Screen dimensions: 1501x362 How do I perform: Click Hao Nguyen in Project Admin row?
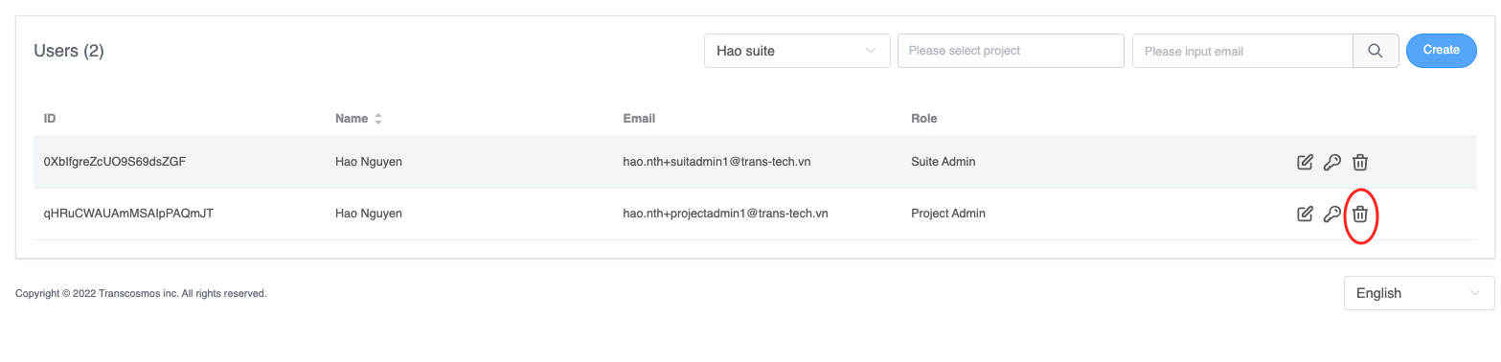point(369,214)
